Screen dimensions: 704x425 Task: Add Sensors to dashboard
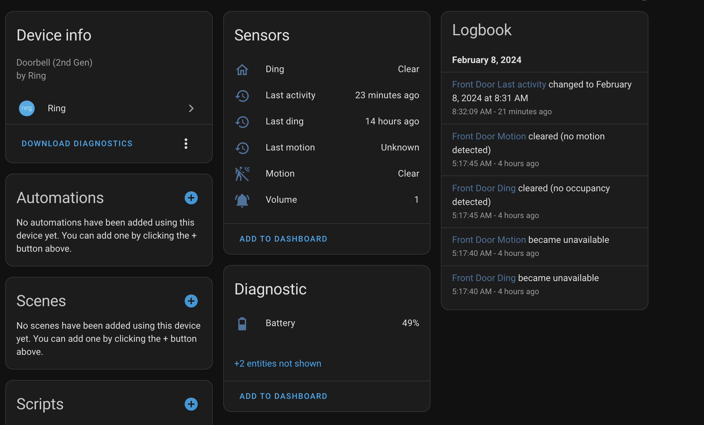(x=283, y=239)
